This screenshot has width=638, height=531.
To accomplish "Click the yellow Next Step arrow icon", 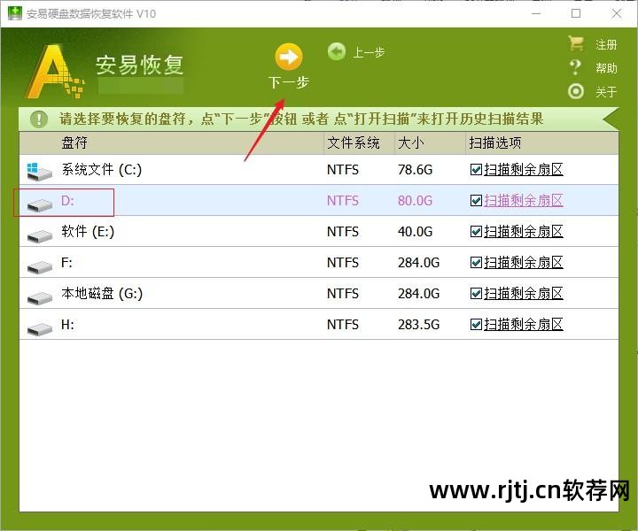I will 289,57.
